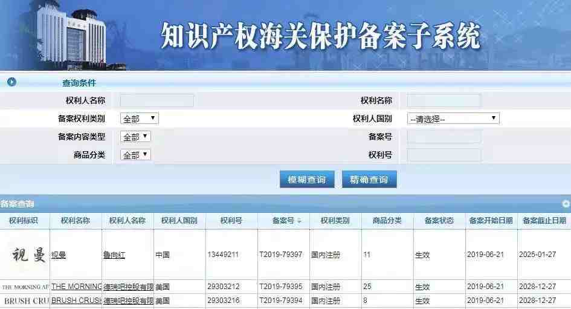This screenshot has width=571, height=309.
Task: Open the 权利人国别 dropdown
Action: (x=453, y=119)
